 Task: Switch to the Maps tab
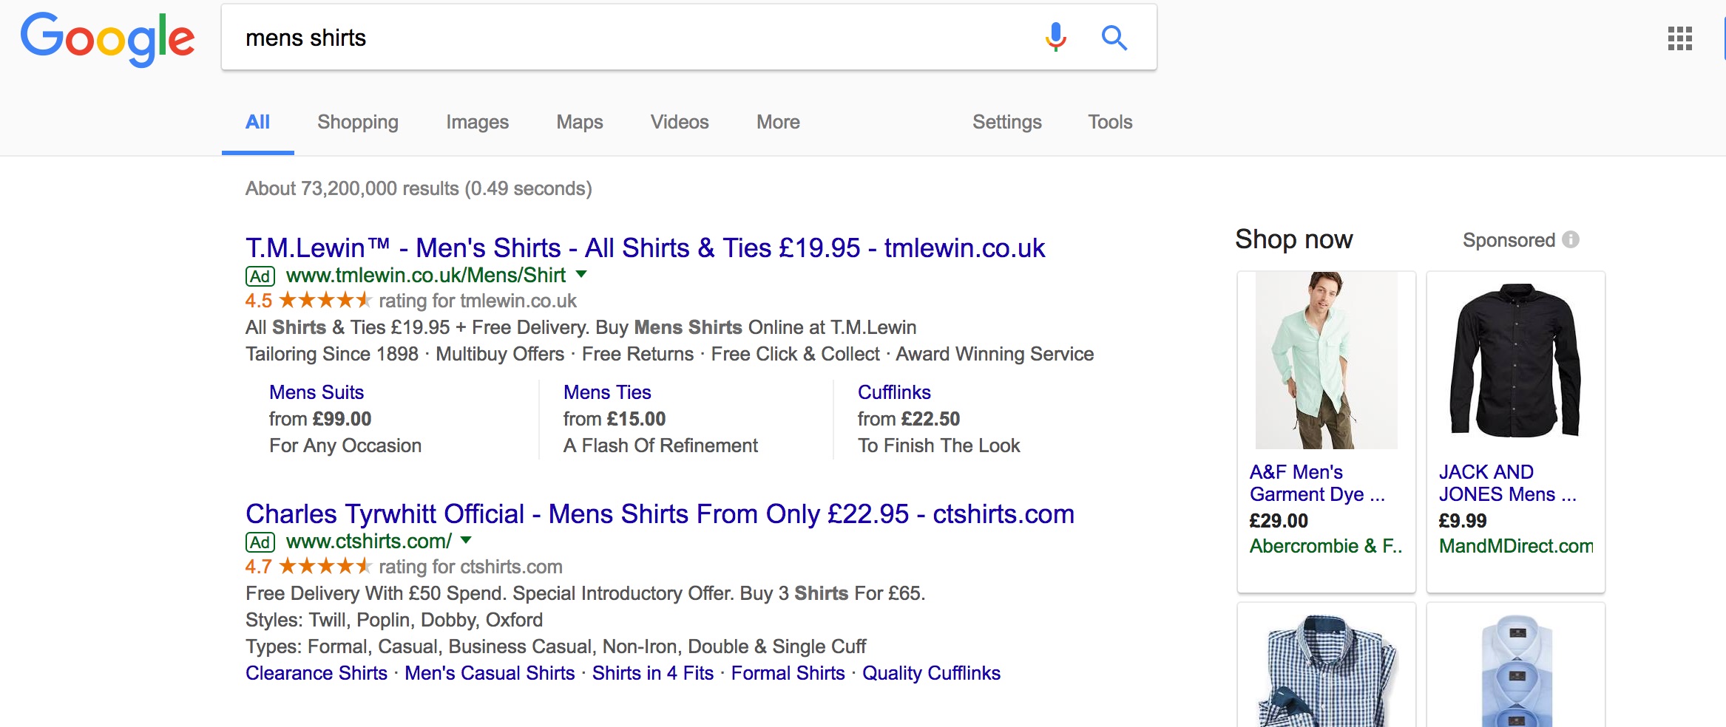coord(580,122)
